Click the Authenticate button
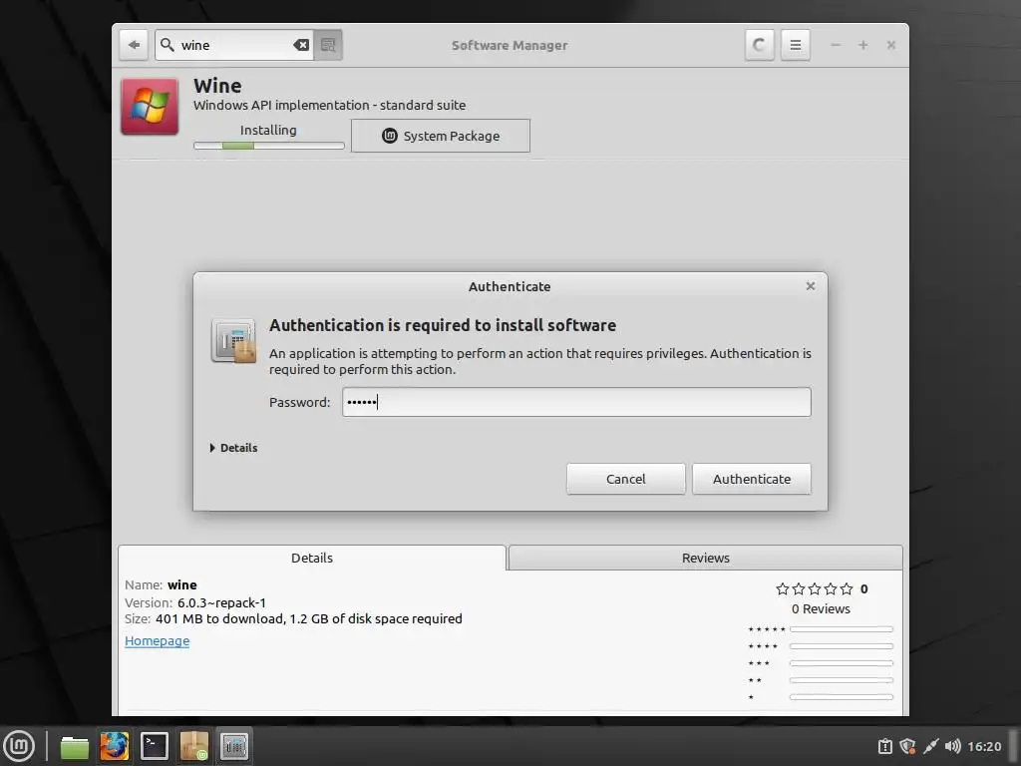The width and height of the screenshot is (1021, 766). coord(752,479)
